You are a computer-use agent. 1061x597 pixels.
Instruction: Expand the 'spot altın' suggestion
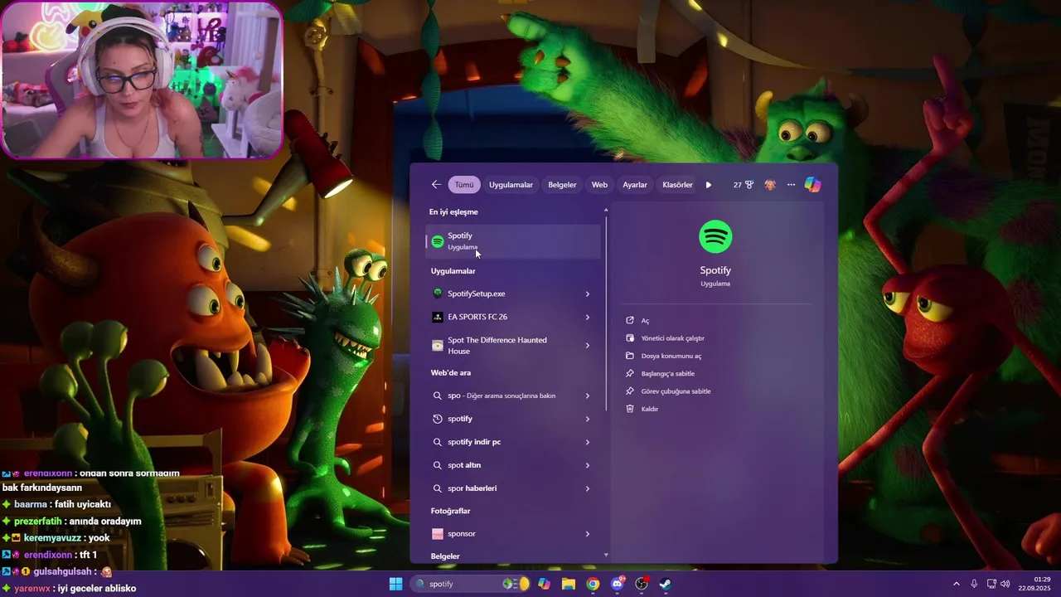point(588,465)
